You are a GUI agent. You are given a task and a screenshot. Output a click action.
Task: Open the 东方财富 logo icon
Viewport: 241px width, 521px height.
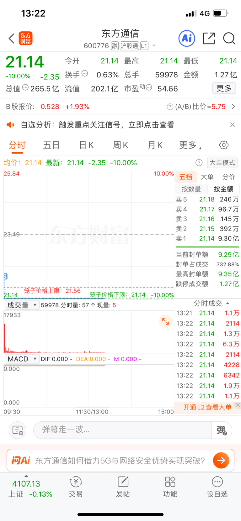[25, 38]
